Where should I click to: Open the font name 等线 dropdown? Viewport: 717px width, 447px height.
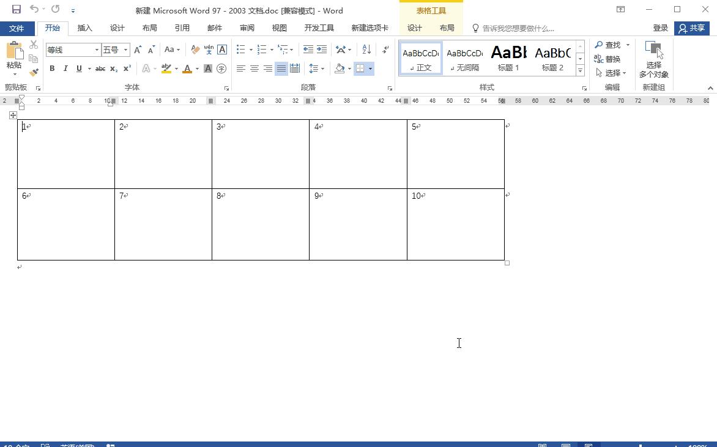click(97, 50)
